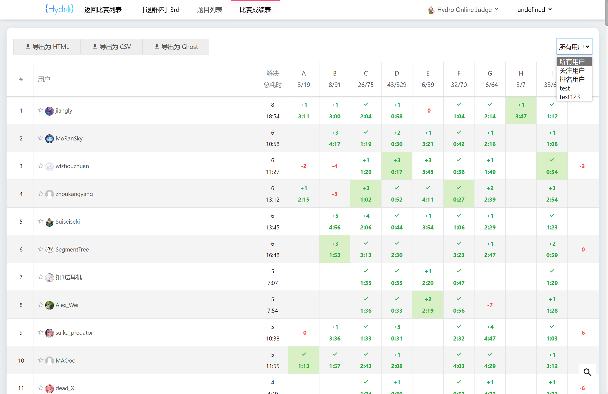This screenshot has width=608, height=394.
Task: Select 关注用户 in the filter list
Action: 572,70
